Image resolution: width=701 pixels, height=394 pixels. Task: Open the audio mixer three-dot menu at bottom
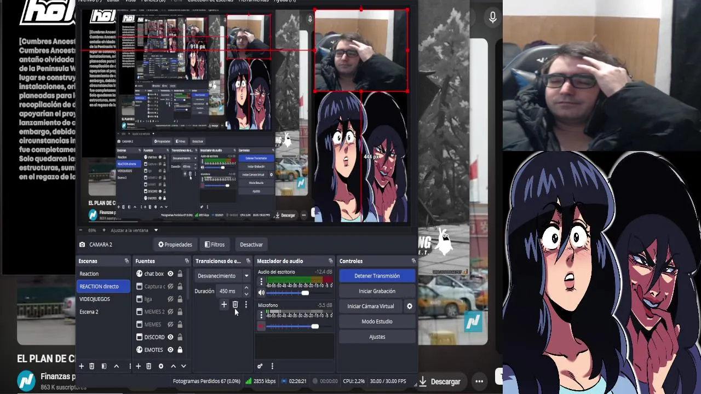click(x=272, y=366)
